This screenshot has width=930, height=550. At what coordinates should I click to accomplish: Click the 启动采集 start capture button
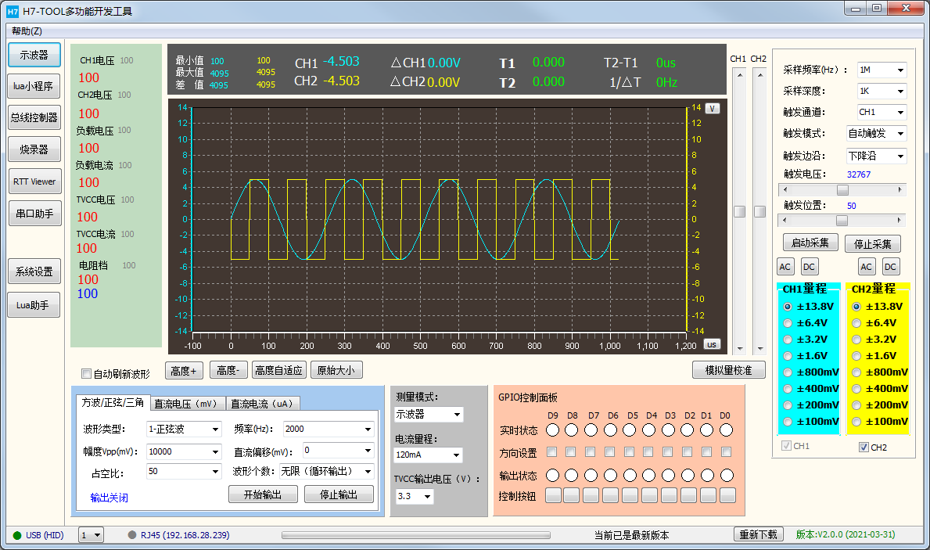click(810, 243)
